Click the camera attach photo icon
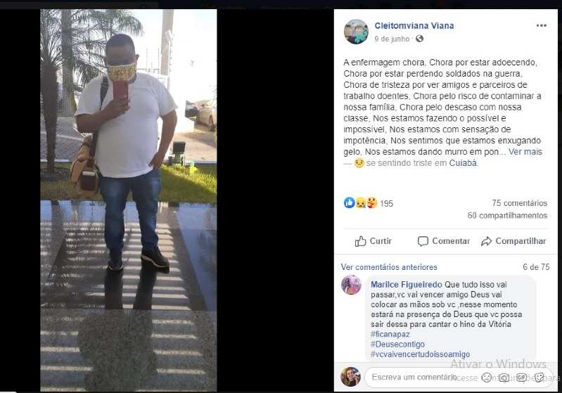This screenshot has height=393, width=562. tap(504, 378)
